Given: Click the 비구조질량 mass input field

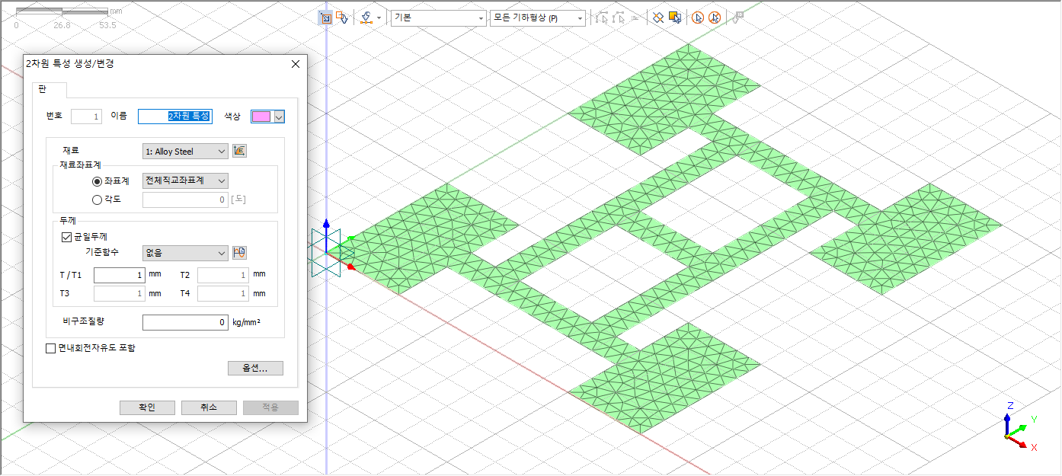Looking at the screenshot, I should pyautogui.click(x=185, y=322).
